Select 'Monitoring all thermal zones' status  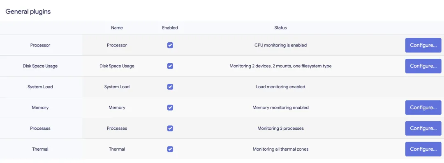280,149
